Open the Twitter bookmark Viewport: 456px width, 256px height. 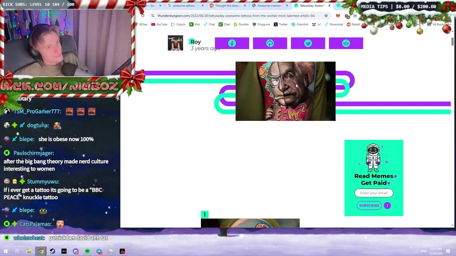[281, 25]
